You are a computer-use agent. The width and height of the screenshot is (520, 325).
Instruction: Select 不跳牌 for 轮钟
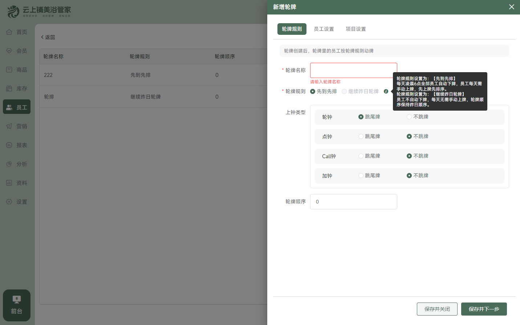click(x=409, y=117)
